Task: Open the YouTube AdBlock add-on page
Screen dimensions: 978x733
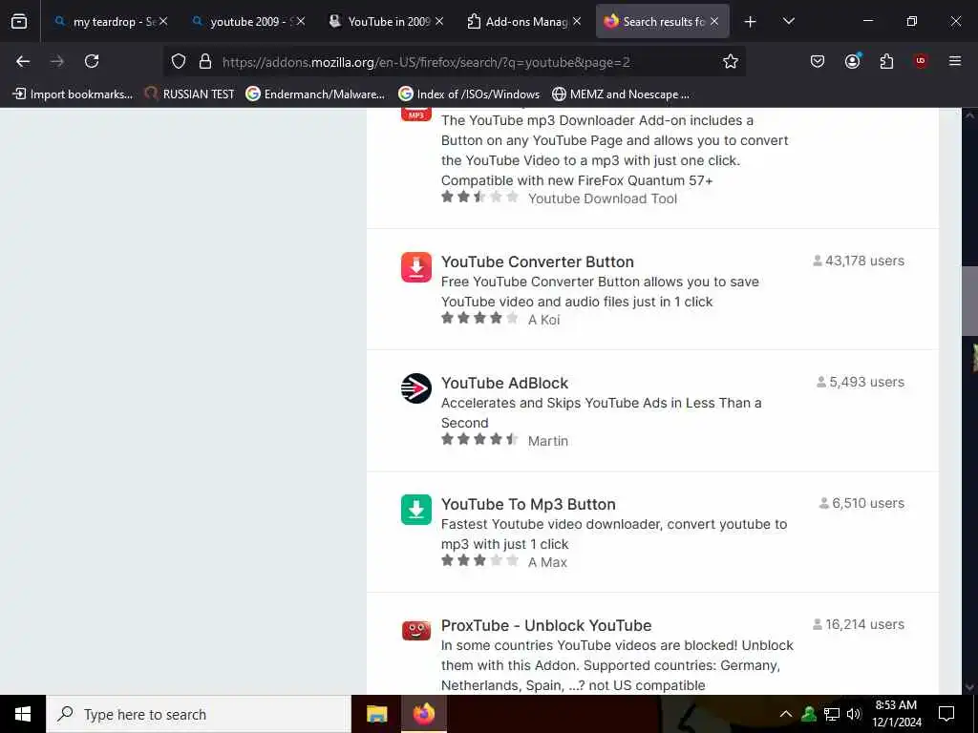Action: [504, 383]
